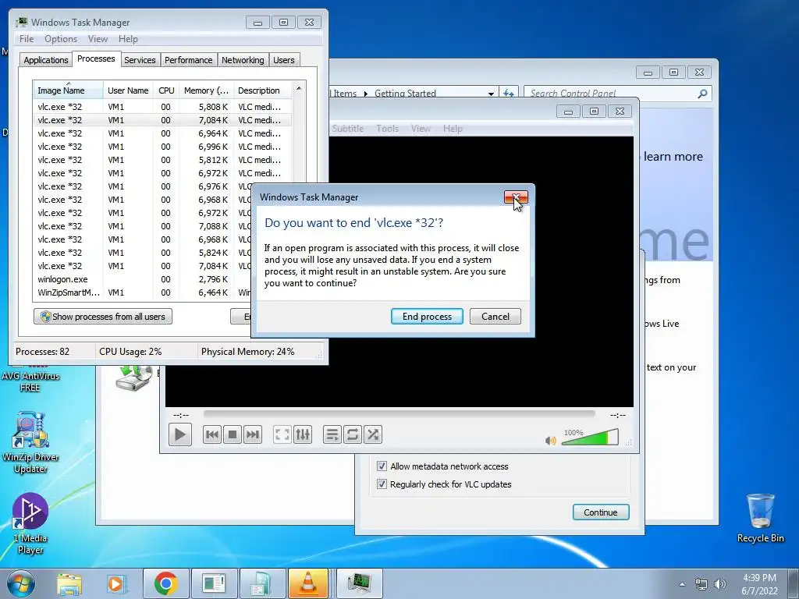
Task: Sort processes by Image Name column
Action: [68, 90]
